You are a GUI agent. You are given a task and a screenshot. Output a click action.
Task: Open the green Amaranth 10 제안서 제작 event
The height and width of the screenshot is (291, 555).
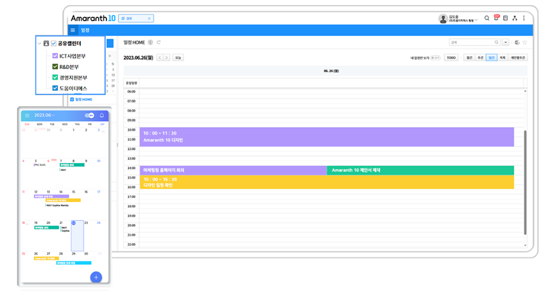point(420,170)
